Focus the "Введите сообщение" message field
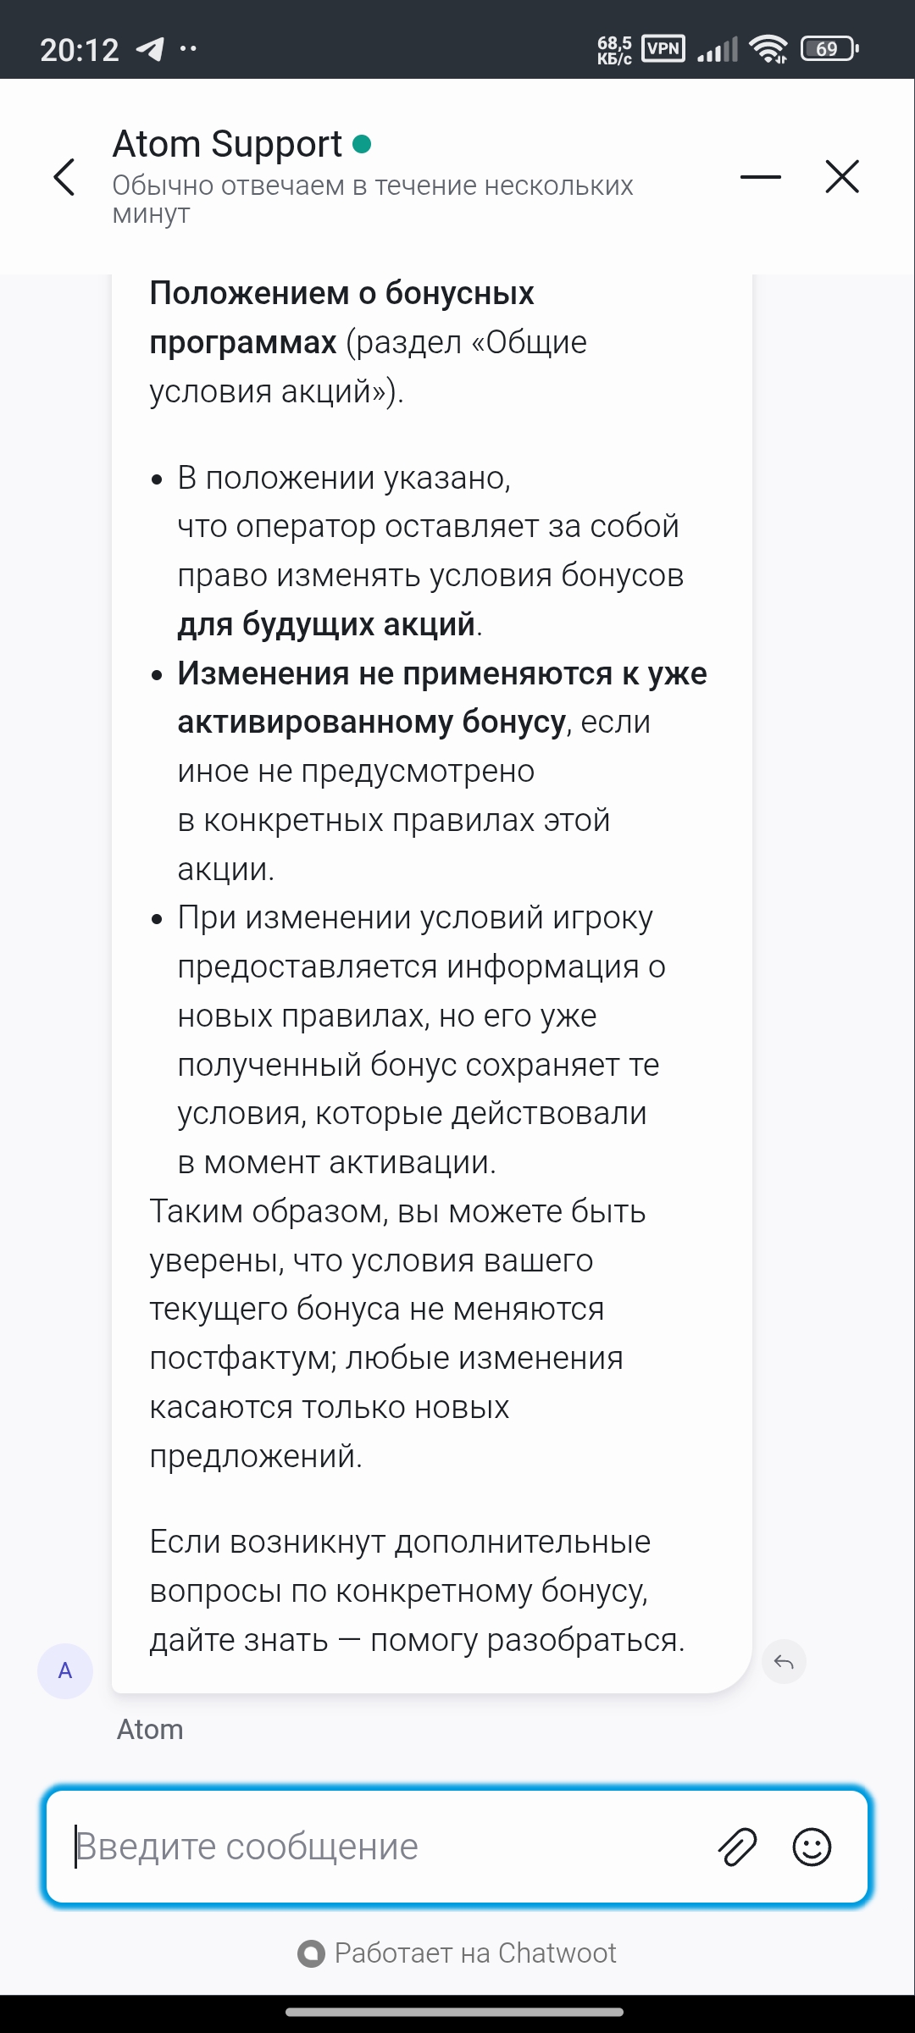Image resolution: width=915 pixels, height=2033 pixels. coord(381,1847)
